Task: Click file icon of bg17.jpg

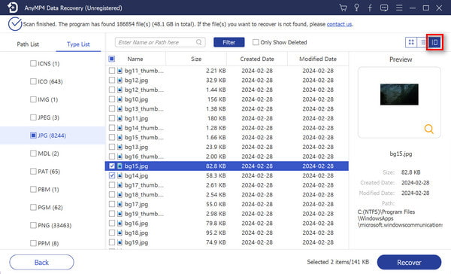Action: click(120, 204)
